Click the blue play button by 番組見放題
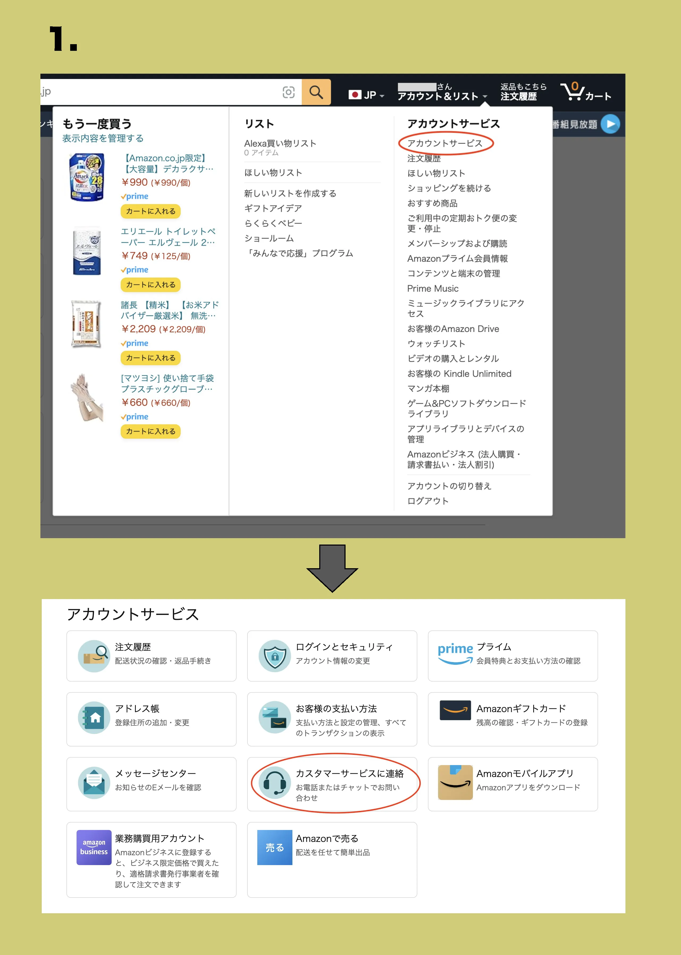Screen dimensions: 681x955 coord(610,124)
